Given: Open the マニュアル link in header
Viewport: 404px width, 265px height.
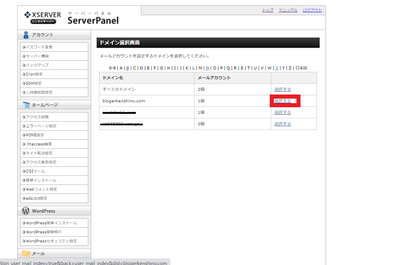Looking at the screenshot, I should click(x=288, y=10).
